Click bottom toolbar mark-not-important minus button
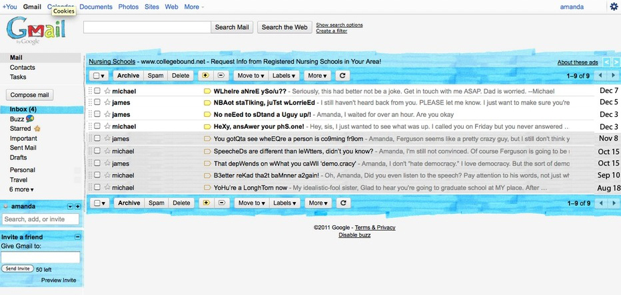Screen dimensions: 621x295 pos(222,203)
